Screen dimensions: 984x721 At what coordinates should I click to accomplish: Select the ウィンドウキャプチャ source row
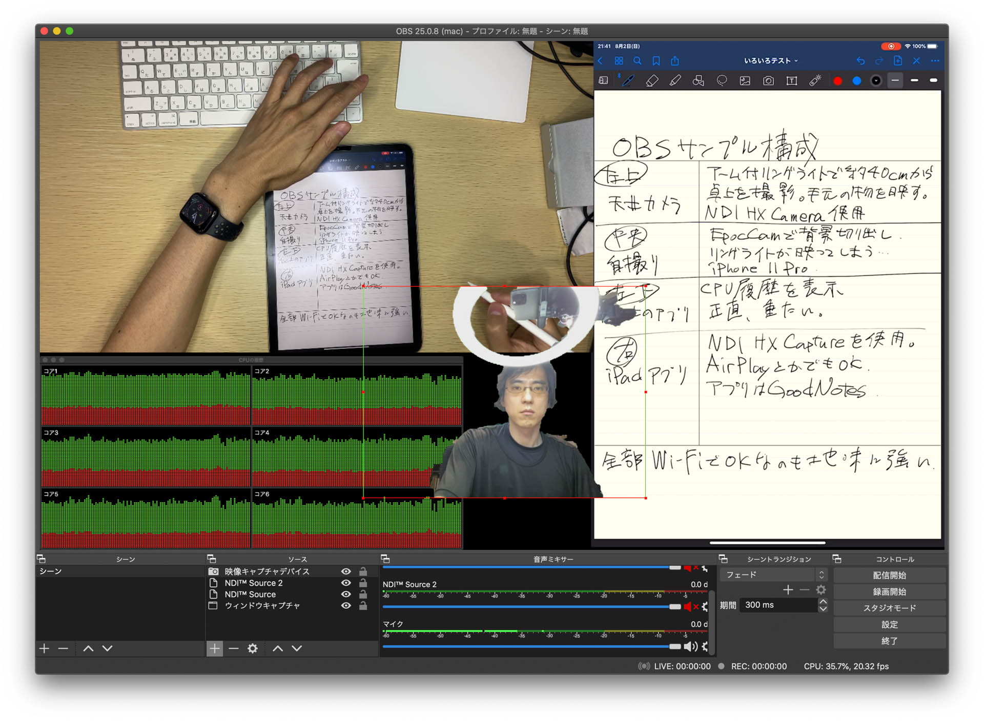point(292,605)
